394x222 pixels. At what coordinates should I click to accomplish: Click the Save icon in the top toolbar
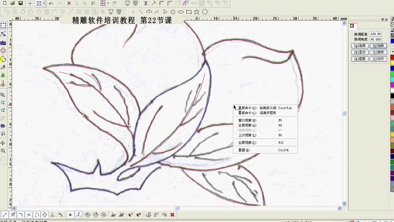click(x=20, y=3)
